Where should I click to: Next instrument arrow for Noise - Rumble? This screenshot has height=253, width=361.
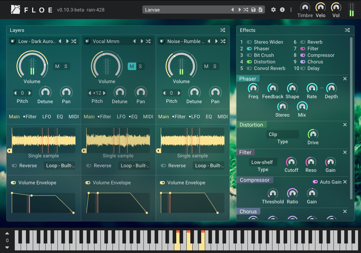[216, 41]
